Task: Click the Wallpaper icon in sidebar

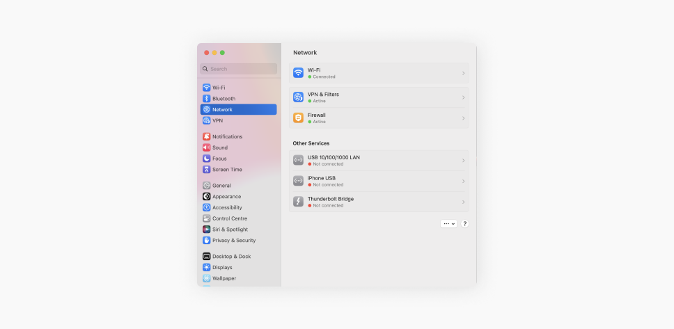Action: click(206, 278)
